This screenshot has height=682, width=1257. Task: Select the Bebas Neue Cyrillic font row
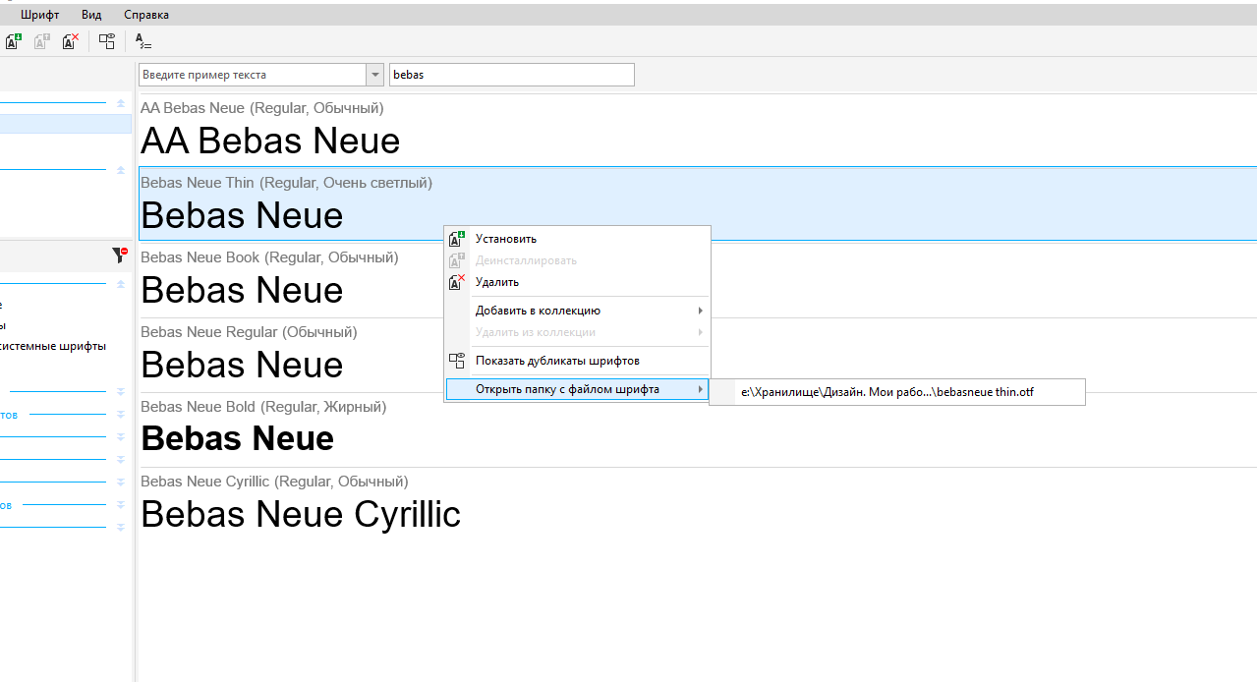[698, 503]
